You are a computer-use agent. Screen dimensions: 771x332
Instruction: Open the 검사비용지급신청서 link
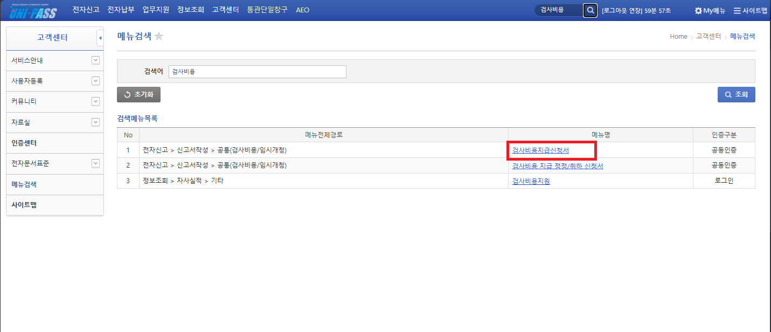(x=540, y=150)
